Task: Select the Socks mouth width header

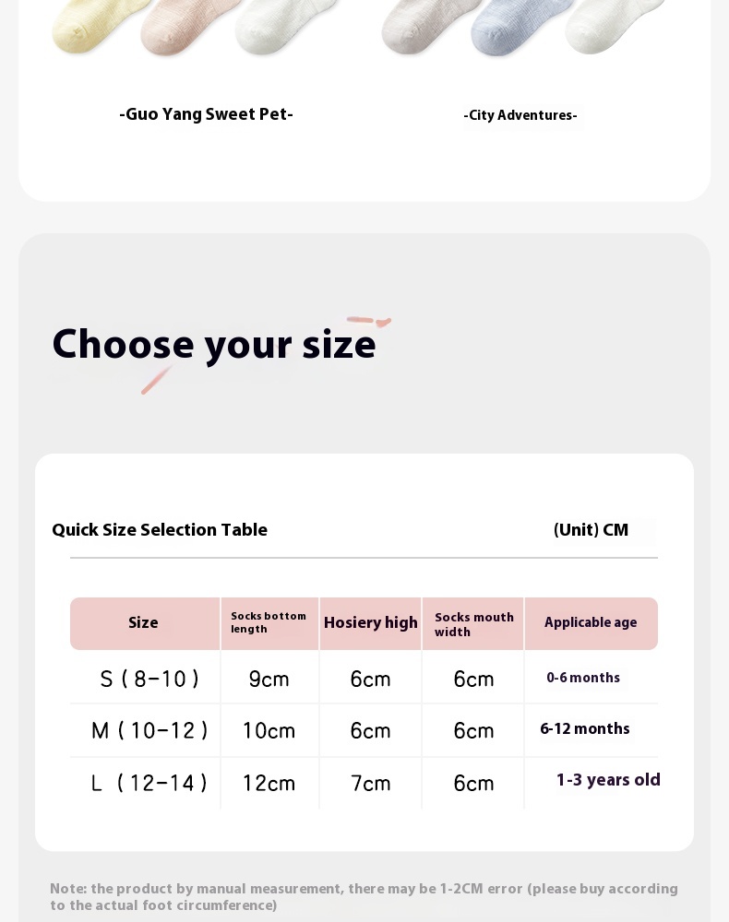Action: [473, 624]
